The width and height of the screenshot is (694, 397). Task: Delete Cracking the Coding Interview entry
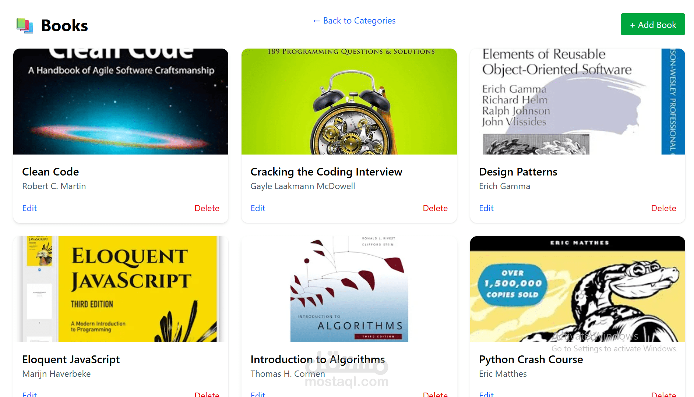(435, 208)
